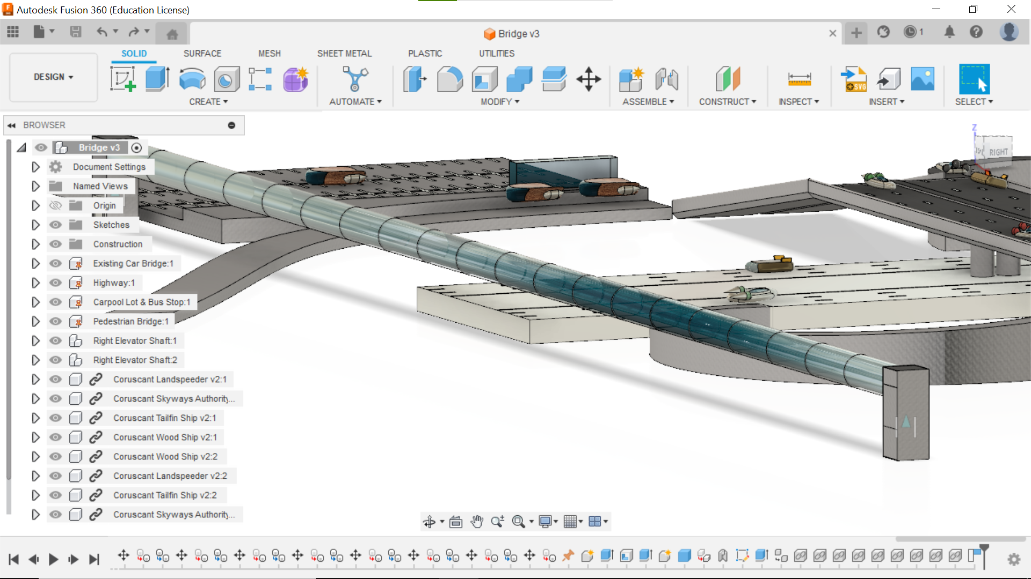Select the Revolve tool icon
The height and width of the screenshot is (579, 1031).
point(192,79)
